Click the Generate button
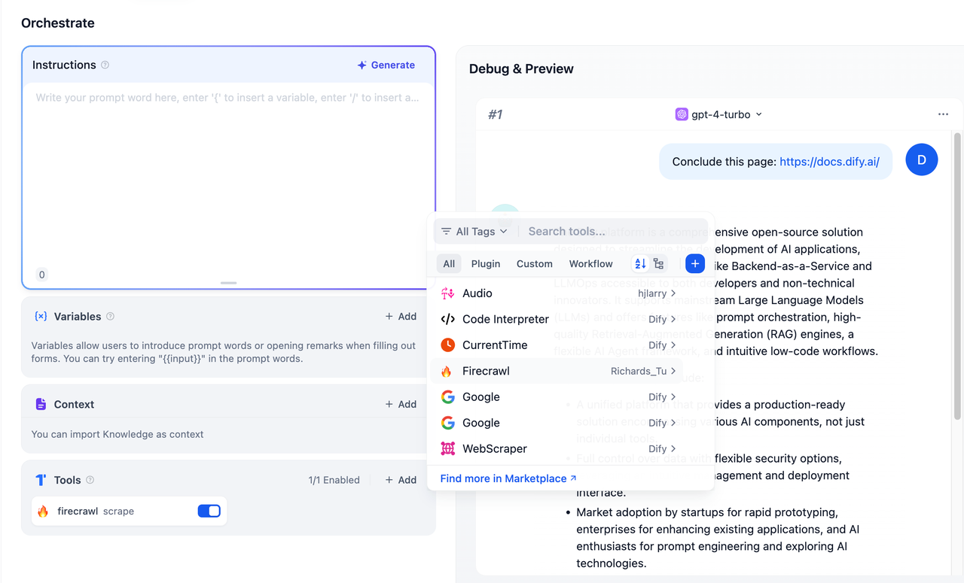The image size is (964, 583). 386,65
